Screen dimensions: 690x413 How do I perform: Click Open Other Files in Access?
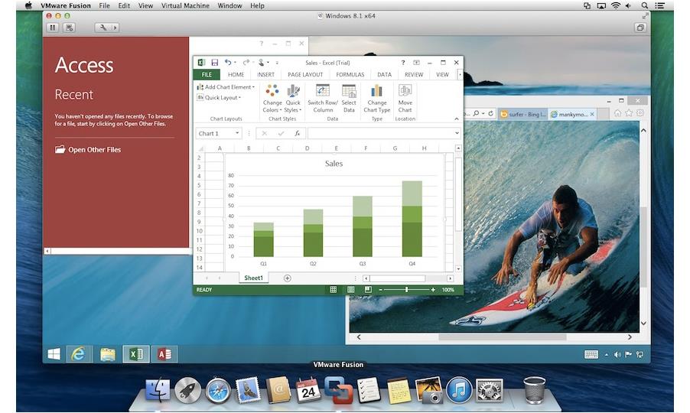[x=88, y=150]
